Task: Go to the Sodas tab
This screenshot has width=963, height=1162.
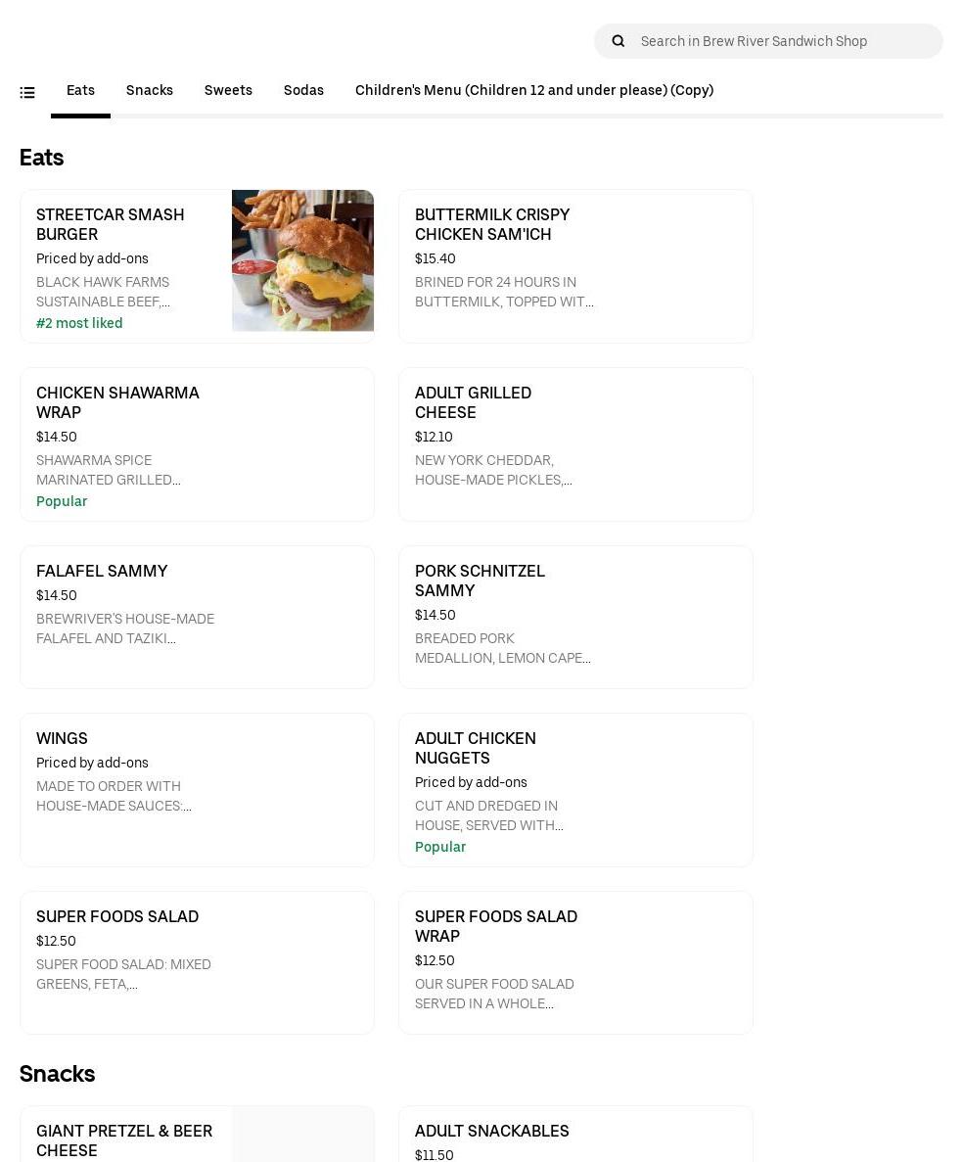Action: point(303,90)
